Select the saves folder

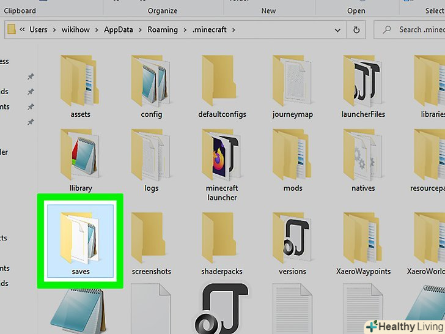pos(80,241)
